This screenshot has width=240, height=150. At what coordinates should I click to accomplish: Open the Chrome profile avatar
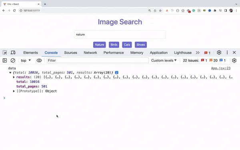pos(231,10)
